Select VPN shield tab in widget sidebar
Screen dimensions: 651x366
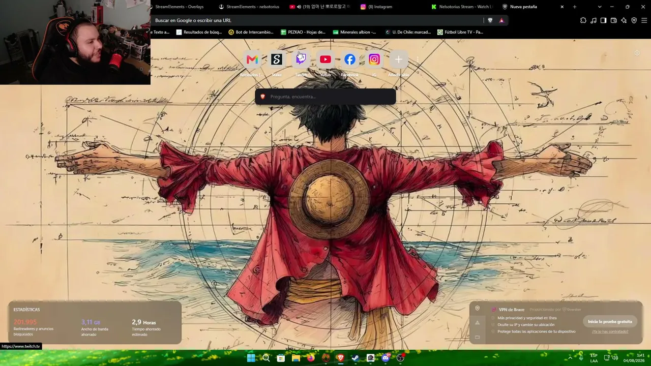[x=477, y=308]
